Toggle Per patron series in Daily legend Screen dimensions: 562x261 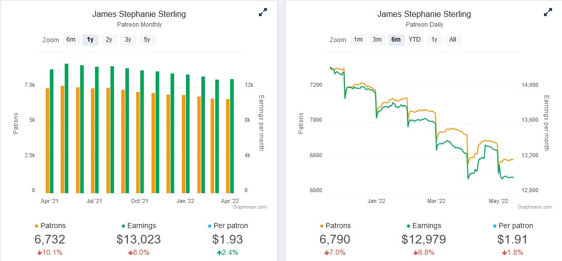513,226
